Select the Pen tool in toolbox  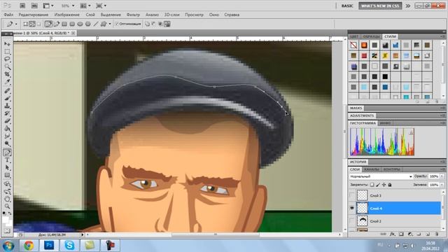[x=7, y=153]
